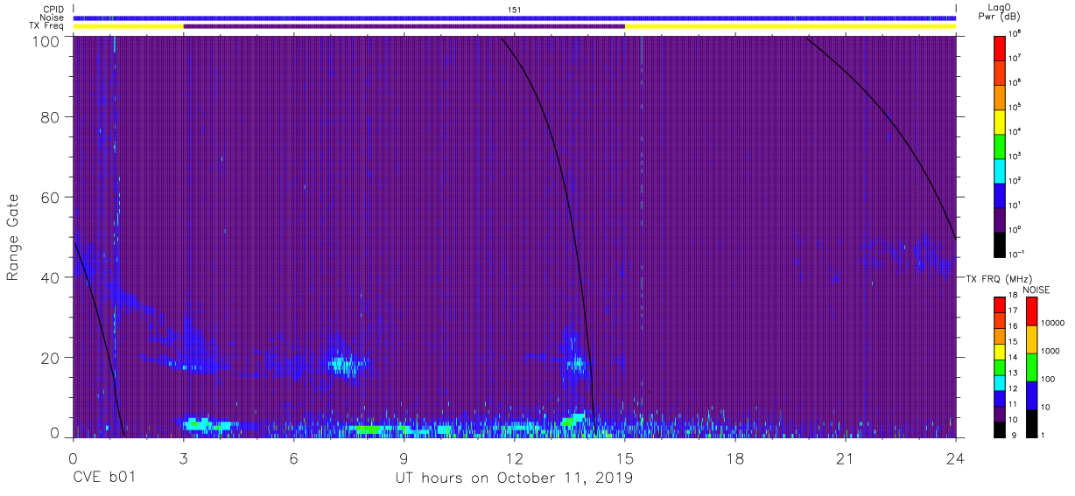1075x496 pixels.
Task: Click the x-axis tick label "6"
Action: pos(293,458)
